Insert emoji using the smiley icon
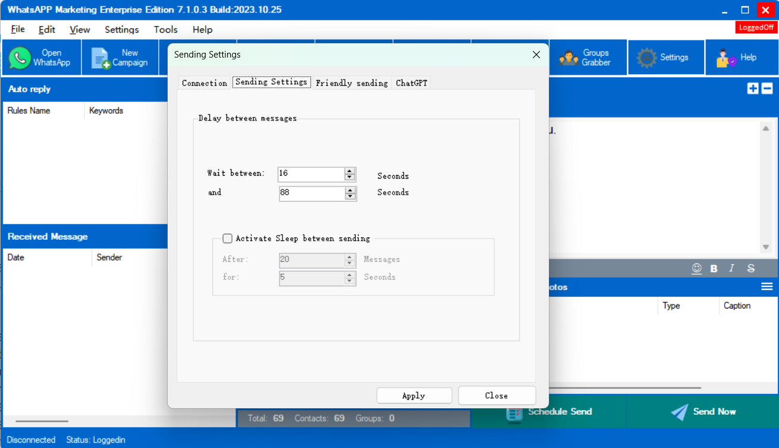Viewport: 779px width, 448px height. [x=696, y=268]
